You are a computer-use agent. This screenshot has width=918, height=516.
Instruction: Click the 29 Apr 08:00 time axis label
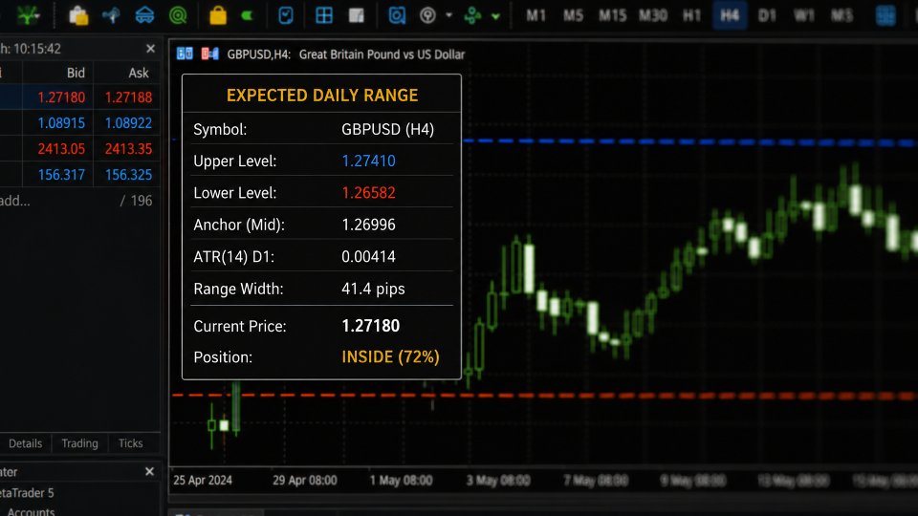[304, 481]
